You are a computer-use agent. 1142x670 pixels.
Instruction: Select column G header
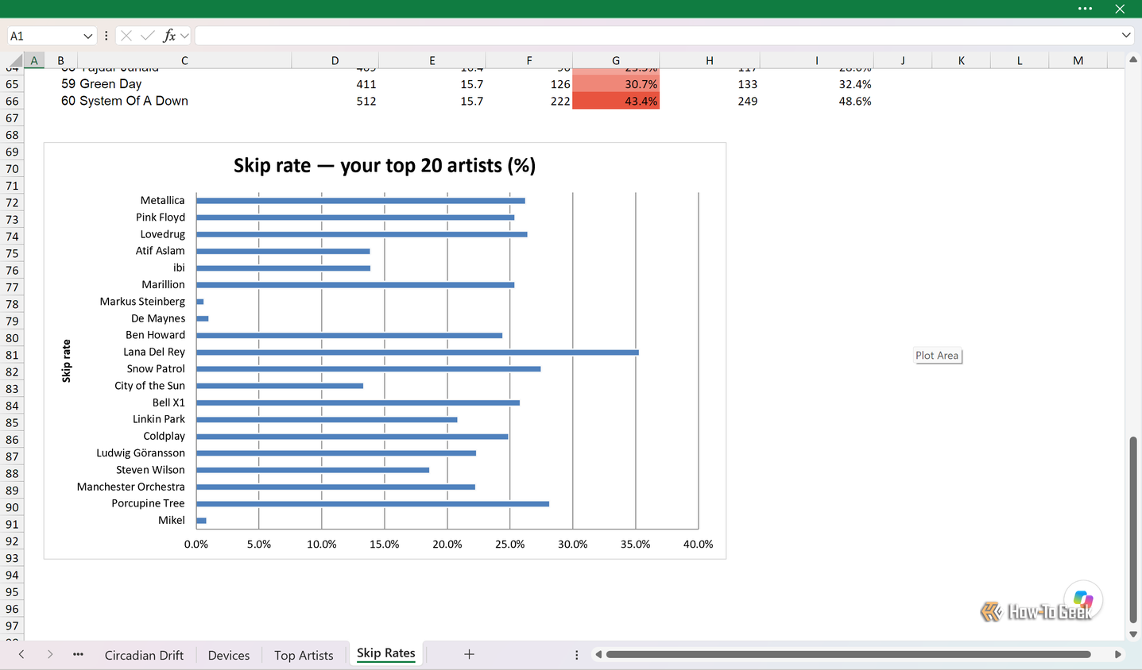(x=616, y=60)
